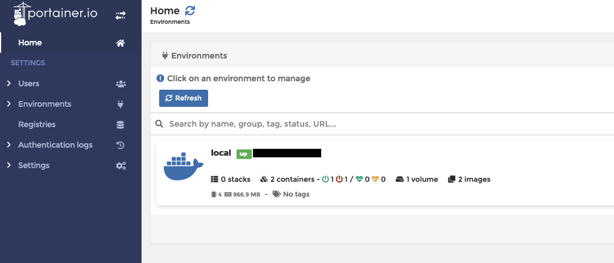Expand the Environments menu chevron
This screenshot has width=614, height=263.
coord(9,104)
